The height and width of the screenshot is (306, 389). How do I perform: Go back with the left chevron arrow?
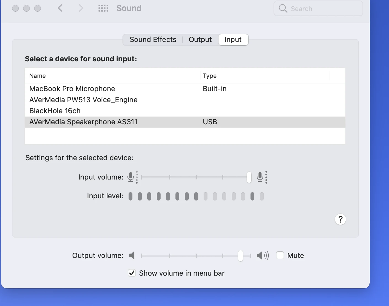point(60,8)
